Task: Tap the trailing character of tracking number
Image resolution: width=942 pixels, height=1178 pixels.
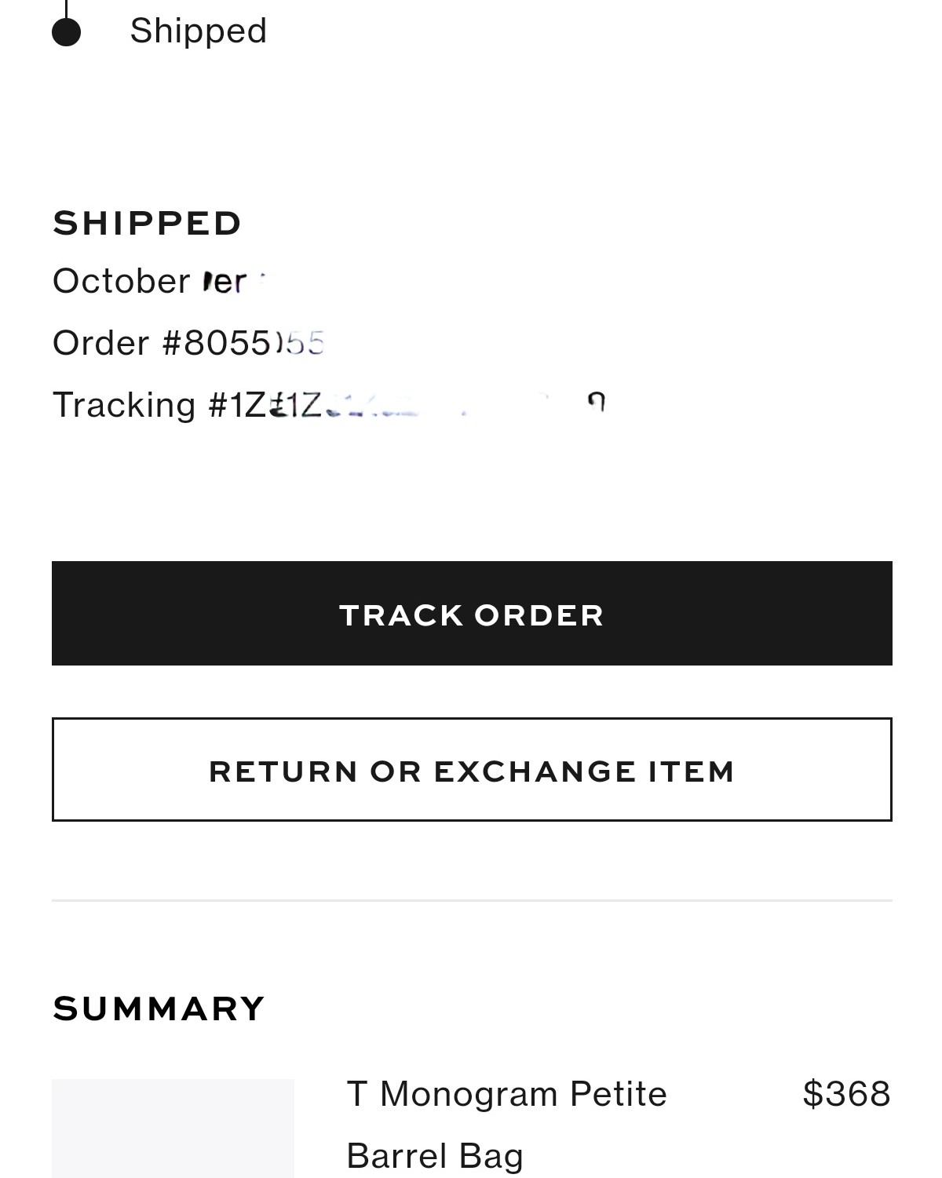Action: click(x=597, y=403)
